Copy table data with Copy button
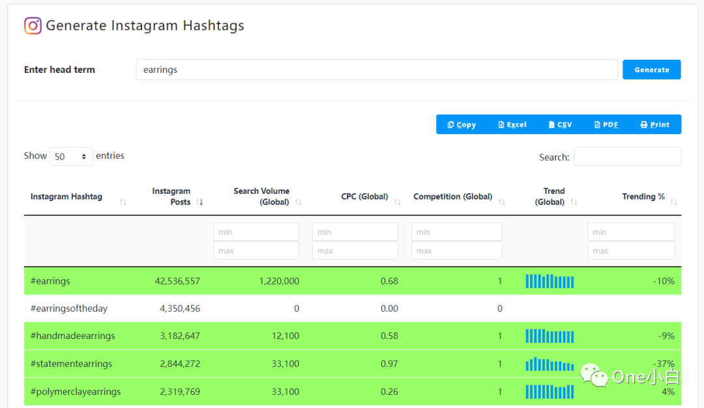 click(462, 124)
